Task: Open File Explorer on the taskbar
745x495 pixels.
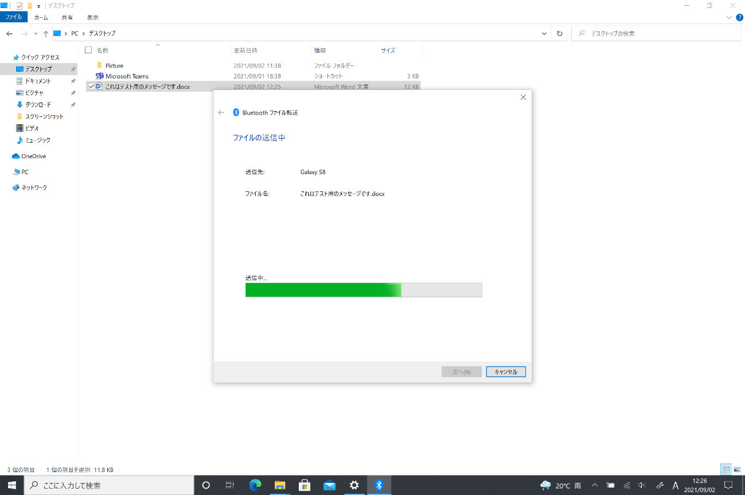Action: pyautogui.click(x=280, y=485)
